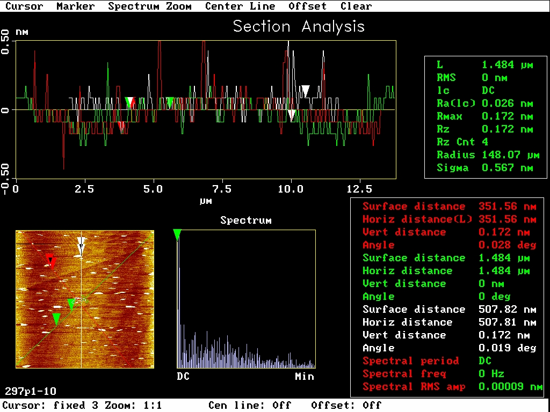Click green Vert distance 0 nm
Image resolution: width=550 pixels, height=412 pixels.
click(433, 284)
